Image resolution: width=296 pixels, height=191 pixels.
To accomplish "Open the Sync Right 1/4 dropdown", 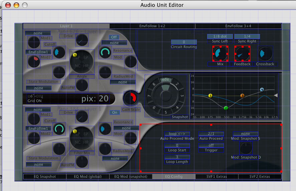I will click(247, 36).
